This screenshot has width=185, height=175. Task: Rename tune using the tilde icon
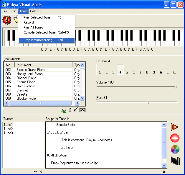(x=35, y=171)
